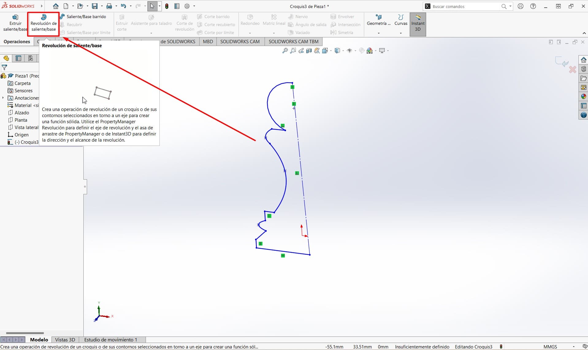This screenshot has height=350, width=588.
Task: Toggle Instant 3D mode
Action: point(418,25)
